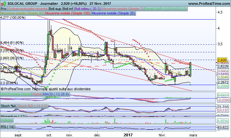231x138 pixels.
Task: Click the 27 févr. 2017 date
Action: pyautogui.click(x=100, y=4)
